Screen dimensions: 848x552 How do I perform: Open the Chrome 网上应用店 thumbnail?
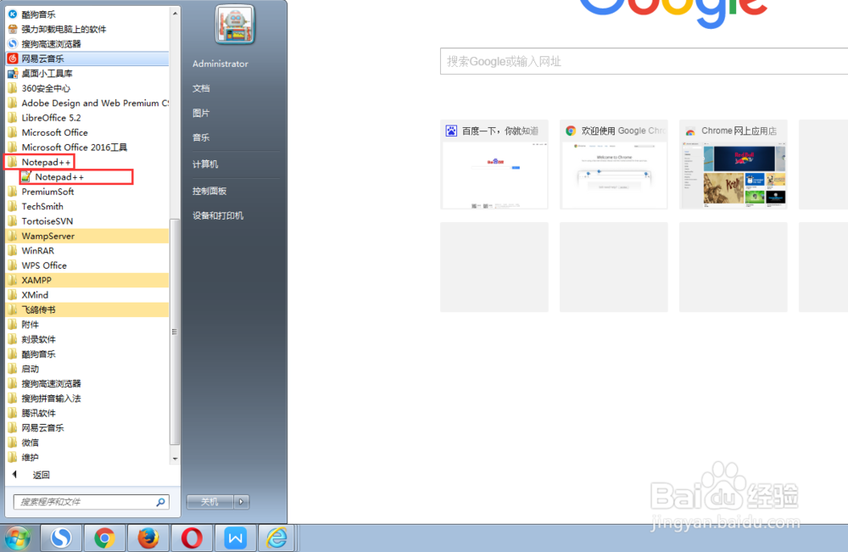pyautogui.click(x=734, y=164)
